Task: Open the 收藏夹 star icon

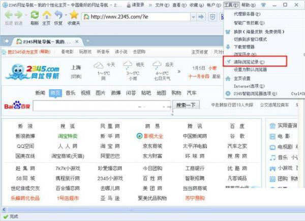Action: tap(74, 15)
